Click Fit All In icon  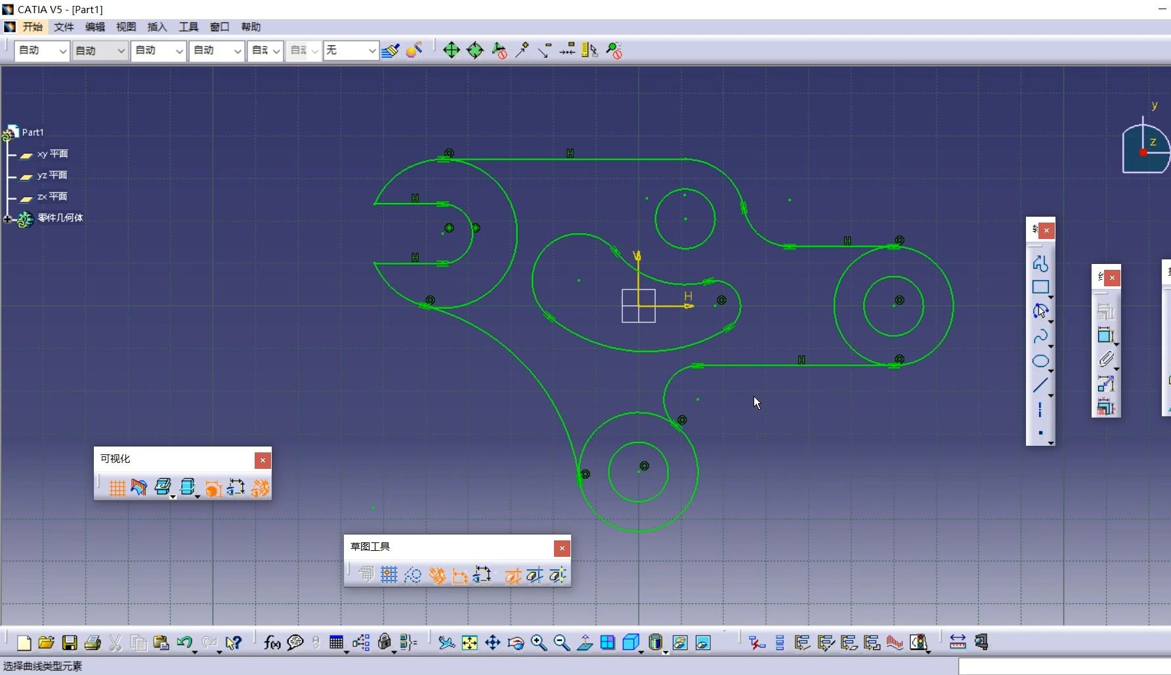469,643
